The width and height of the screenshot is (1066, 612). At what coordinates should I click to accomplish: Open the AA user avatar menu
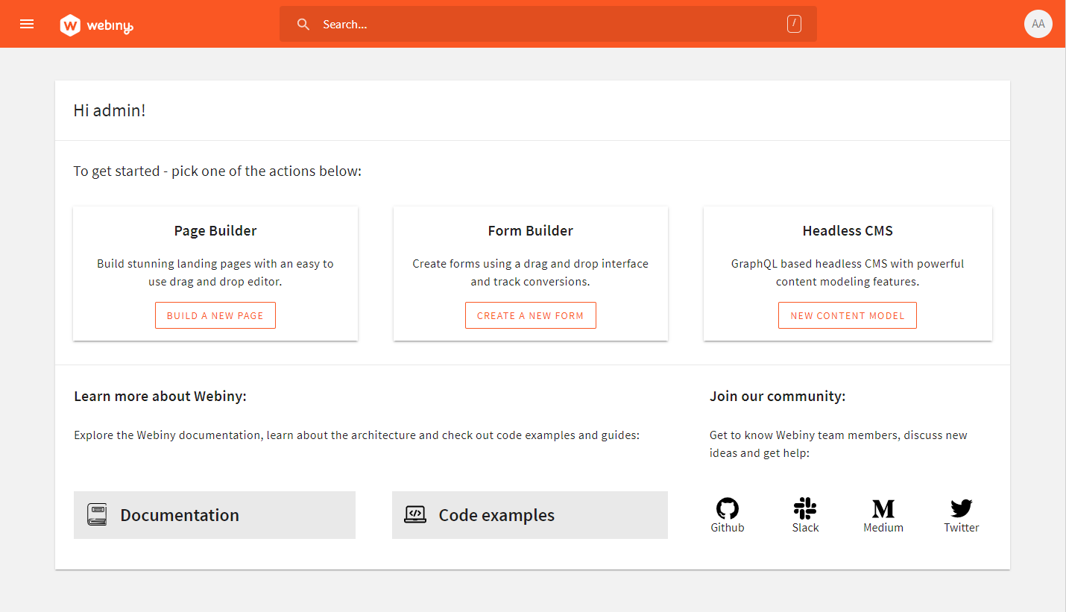pyautogui.click(x=1038, y=24)
